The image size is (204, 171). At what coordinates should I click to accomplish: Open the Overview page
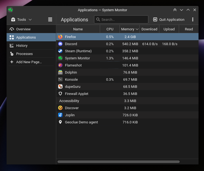pos(31,29)
